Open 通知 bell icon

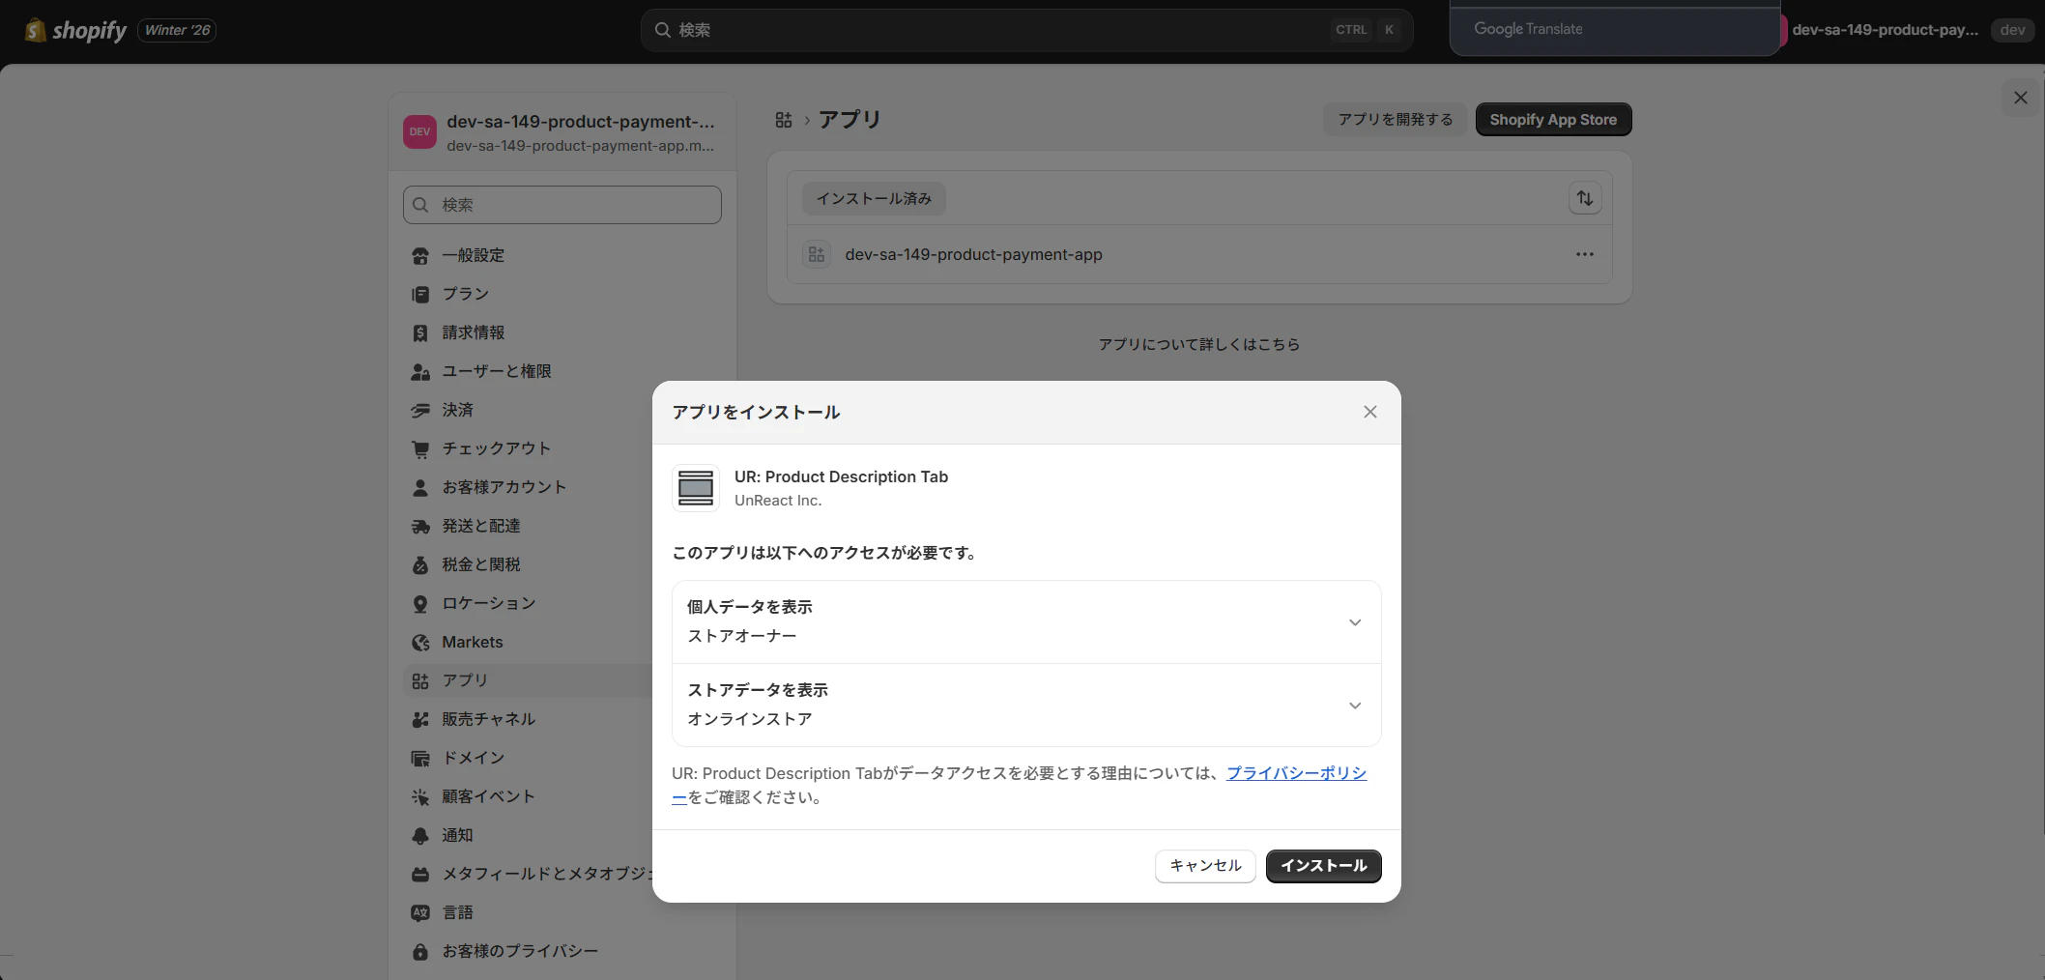[x=420, y=836]
